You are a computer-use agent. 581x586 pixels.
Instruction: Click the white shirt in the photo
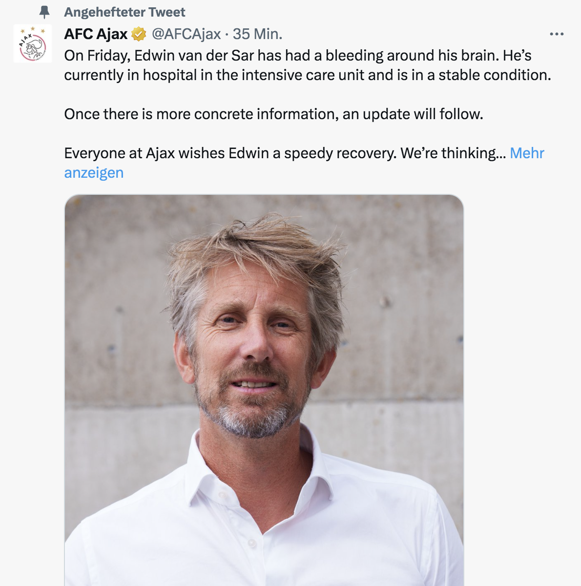[x=264, y=527]
